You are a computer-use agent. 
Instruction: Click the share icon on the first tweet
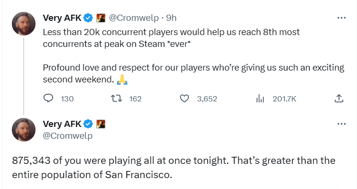click(x=339, y=99)
